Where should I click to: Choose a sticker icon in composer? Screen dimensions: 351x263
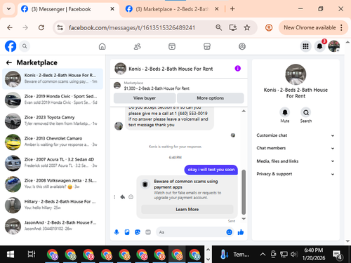tap(138, 232)
